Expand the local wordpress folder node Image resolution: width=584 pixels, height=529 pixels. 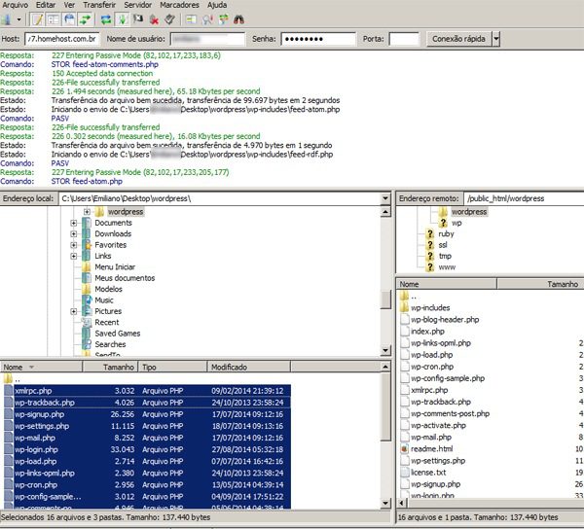pyautogui.click(x=87, y=212)
